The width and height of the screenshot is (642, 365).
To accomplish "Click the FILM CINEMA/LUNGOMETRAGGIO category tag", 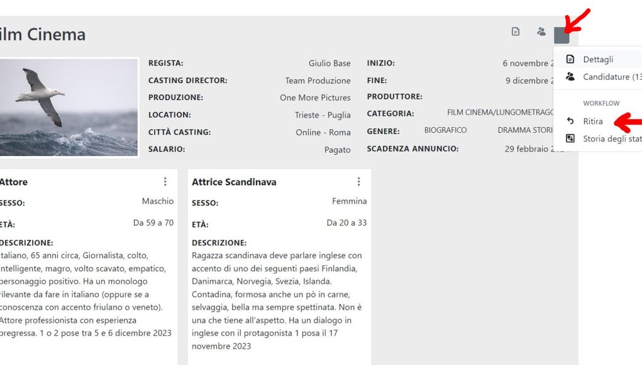I will point(501,112).
